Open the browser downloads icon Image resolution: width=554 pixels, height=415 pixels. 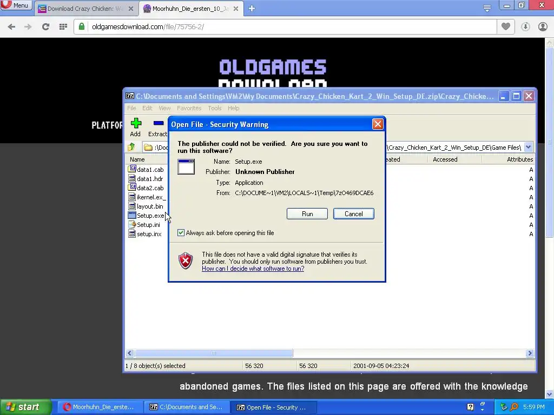point(525,27)
